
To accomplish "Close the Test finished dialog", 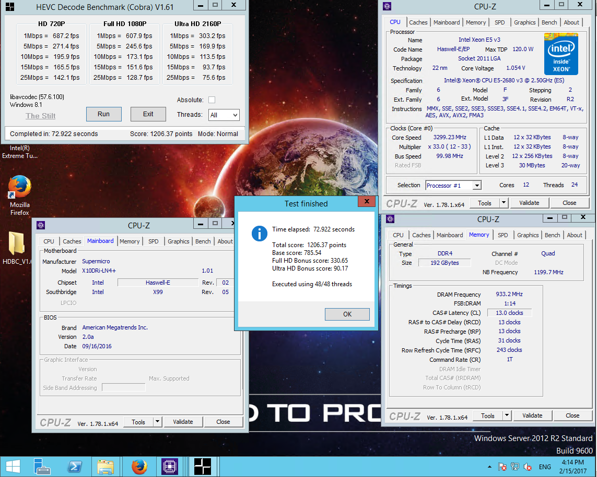I will coord(367,201).
